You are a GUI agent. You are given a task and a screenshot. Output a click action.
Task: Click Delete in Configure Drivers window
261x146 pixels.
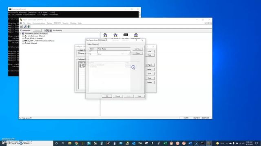click(x=149, y=82)
